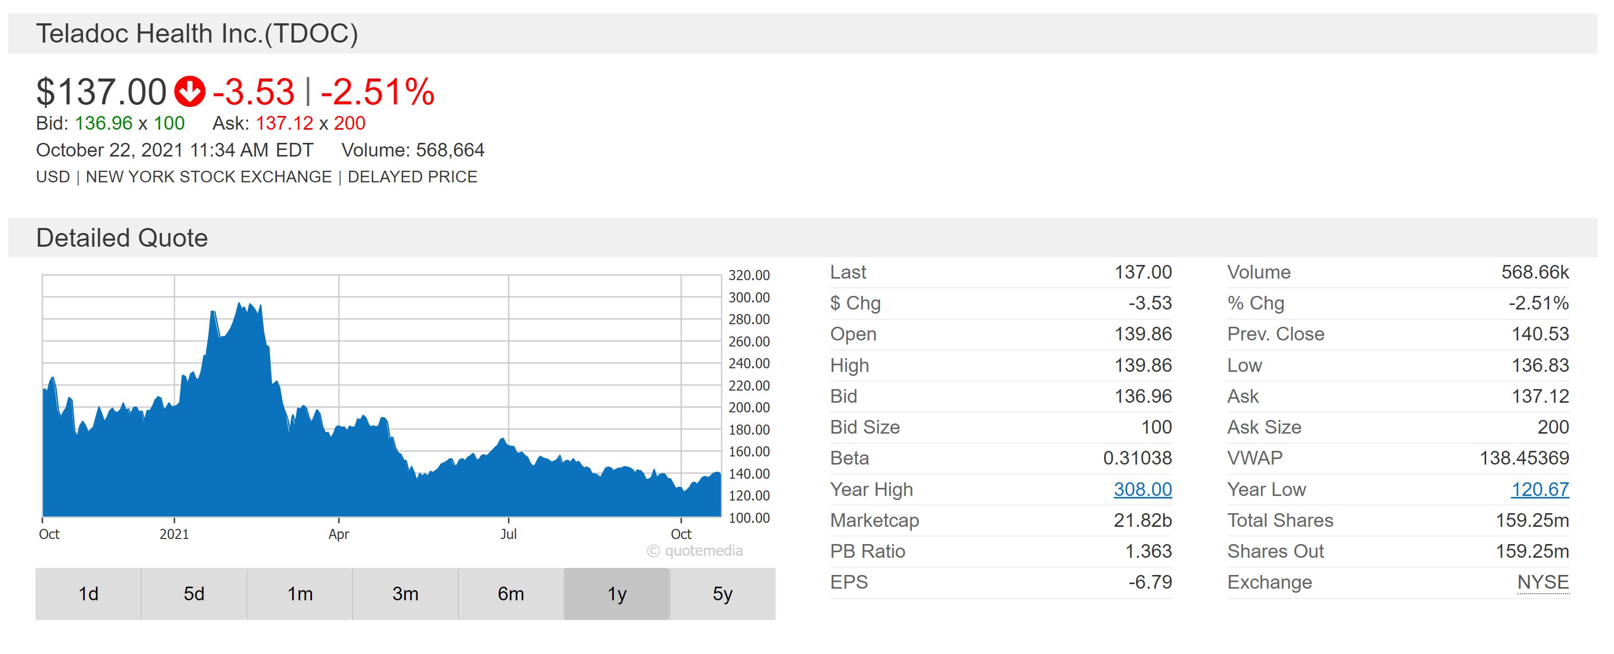Select the 1y chart range
Viewport: 1614px width, 654px height.
616,593
